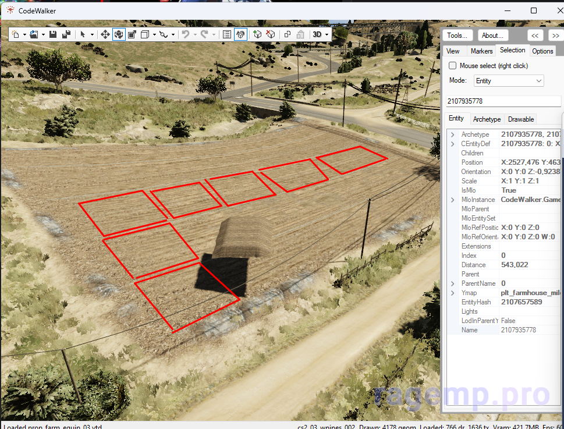Click the Undo arrow icon
The image size is (564, 429).
coord(185,35)
